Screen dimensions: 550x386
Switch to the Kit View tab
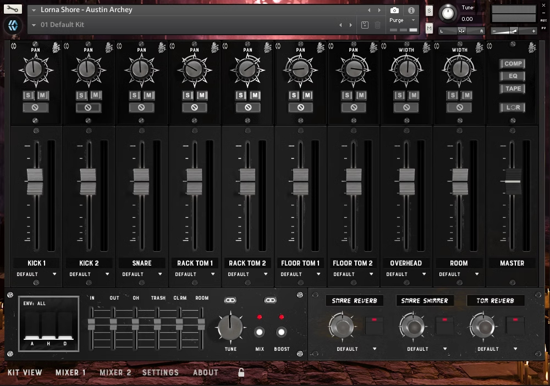tap(25, 372)
